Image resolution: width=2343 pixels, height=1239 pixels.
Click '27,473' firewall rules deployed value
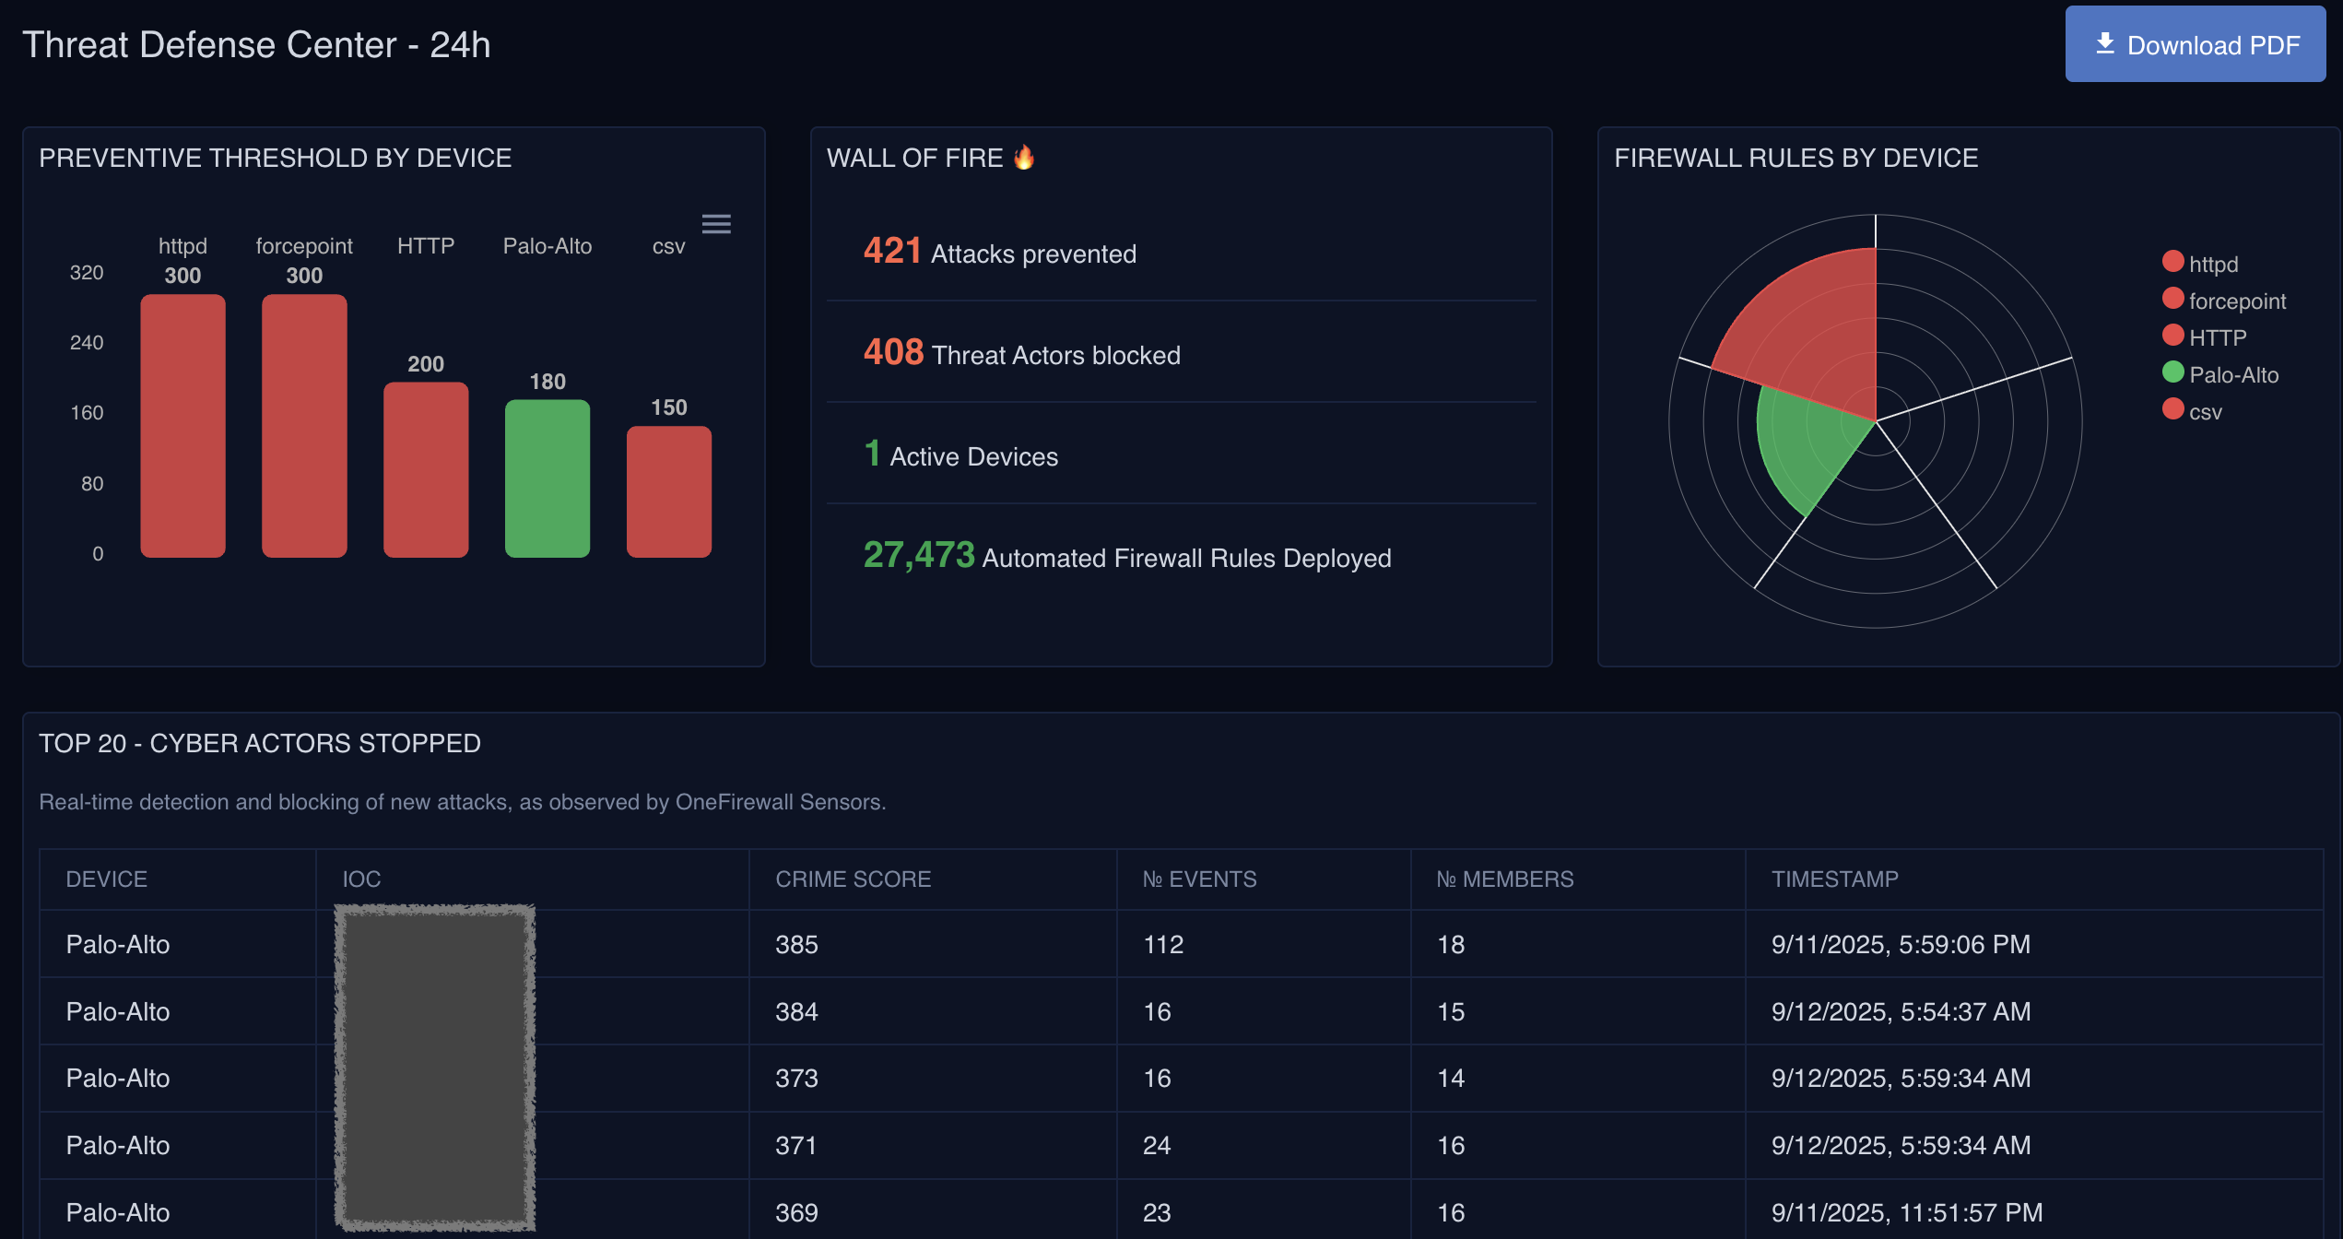pyautogui.click(x=919, y=555)
